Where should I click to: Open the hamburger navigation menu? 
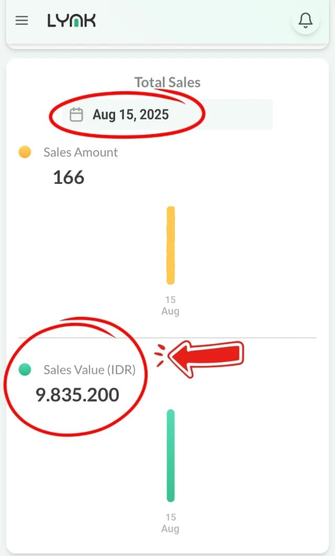click(x=21, y=20)
